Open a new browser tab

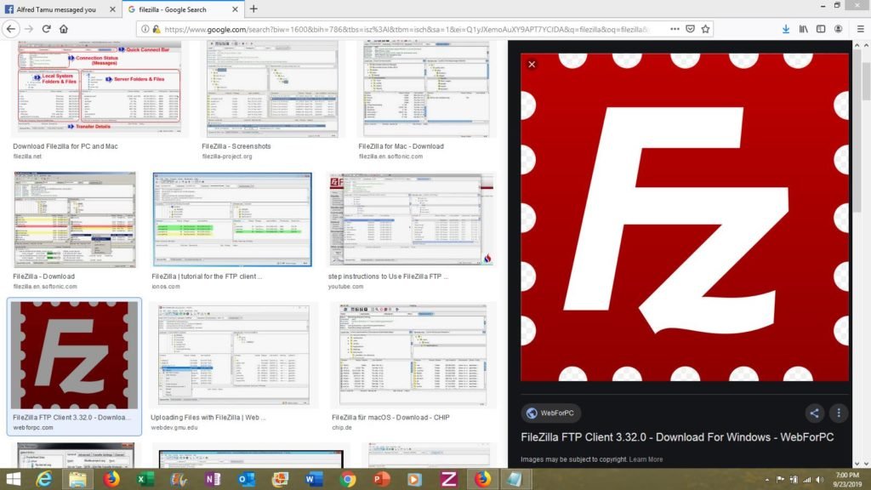click(x=253, y=9)
